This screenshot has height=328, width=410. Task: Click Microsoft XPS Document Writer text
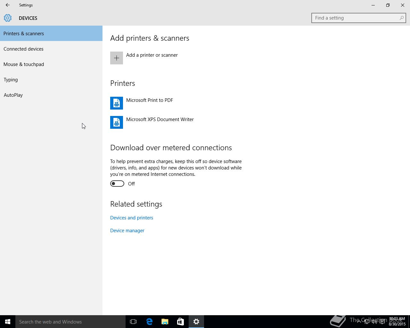[x=160, y=119]
